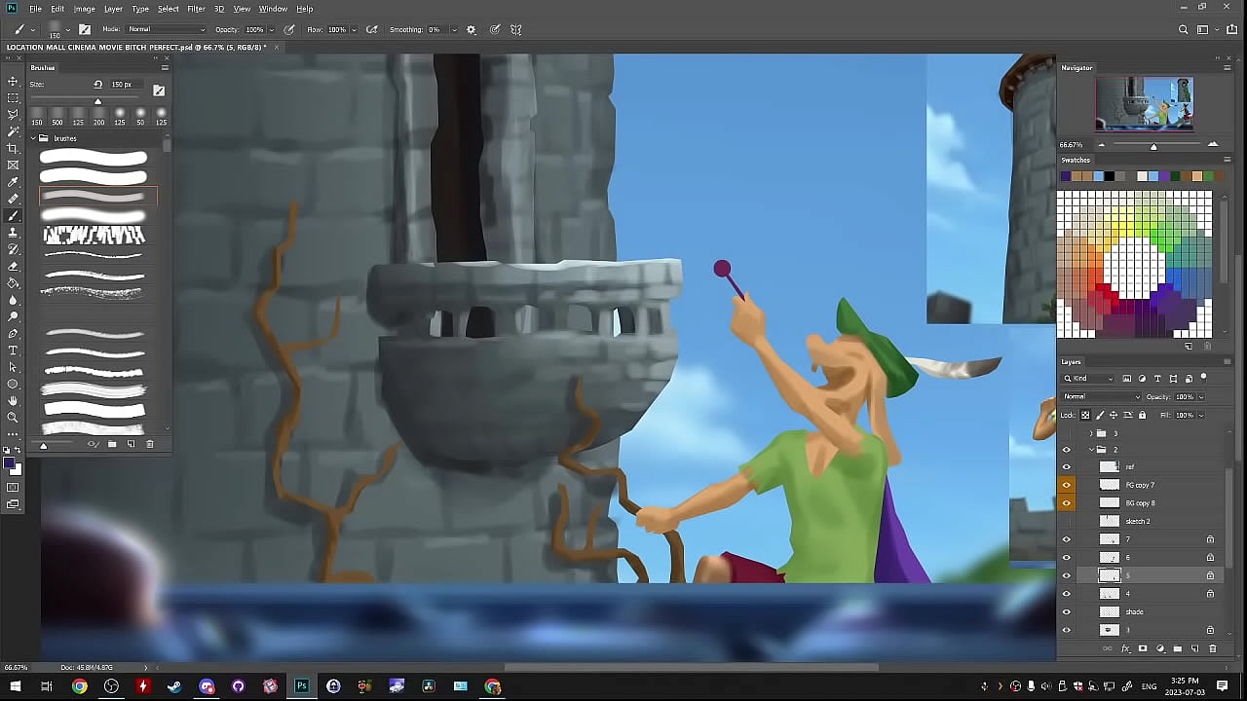Open the Window menu
The width and height of the screenshot is (1247, 701).
tap(273, 9)
